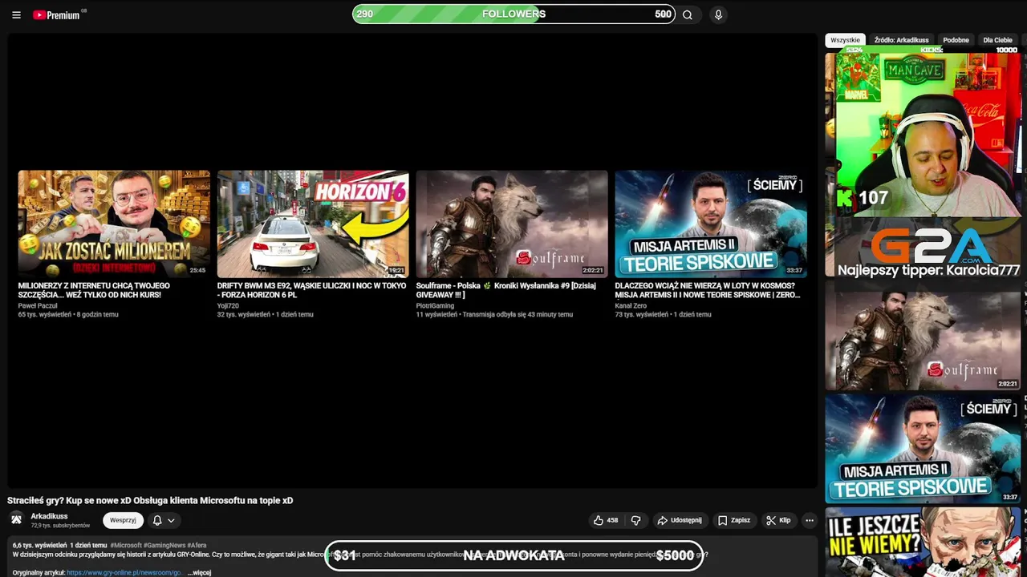
Task: Open more actions three-dot menu
Action: 810,520
